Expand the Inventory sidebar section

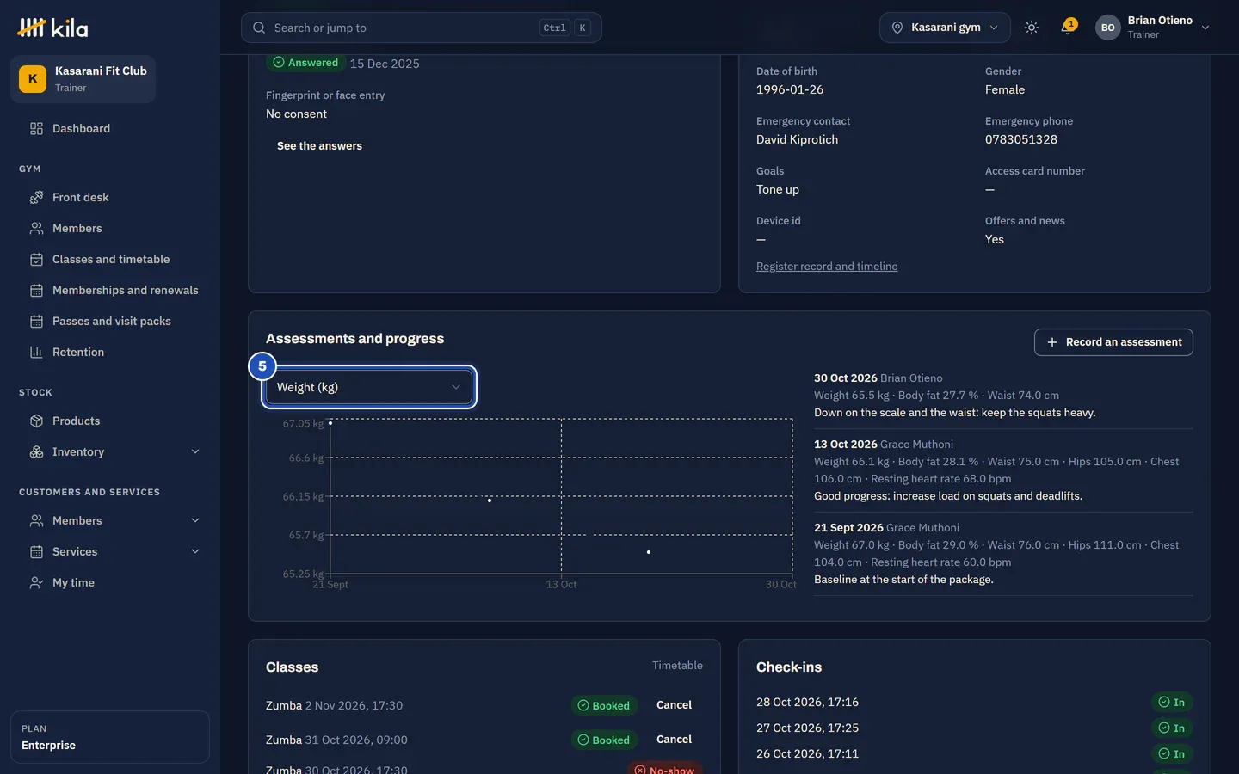pyautogui.click(x=195, y=452)
